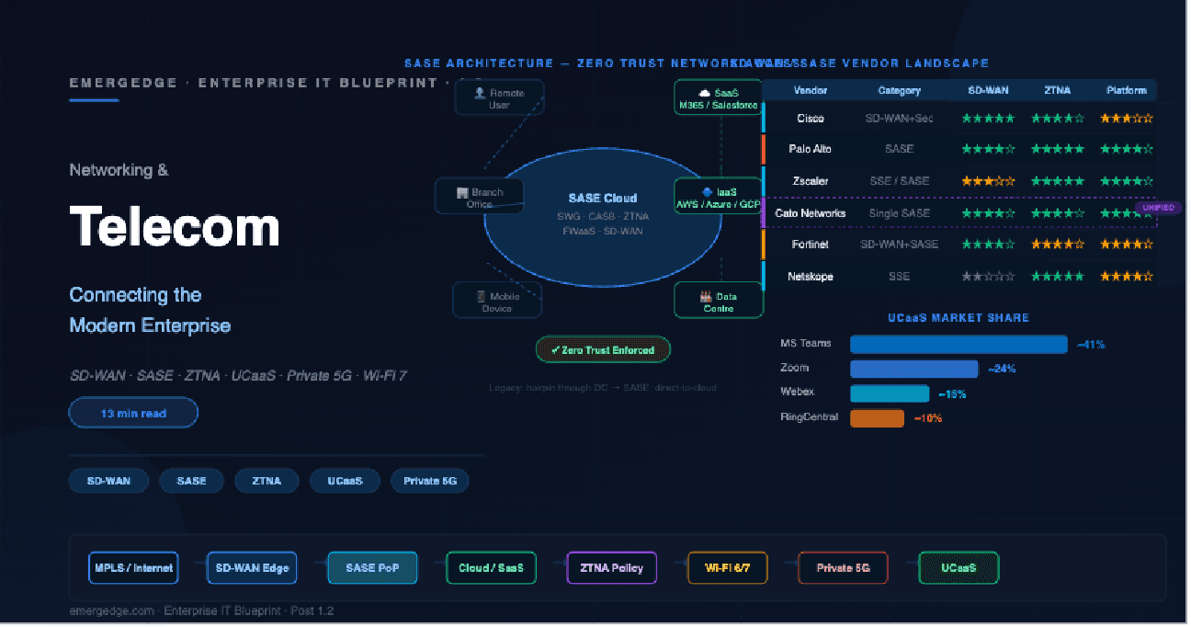The image size is (1191, 627).
Task: Click the phone icon in Mobile Device node
Action: pyautogui.click(x=481, y=297)
